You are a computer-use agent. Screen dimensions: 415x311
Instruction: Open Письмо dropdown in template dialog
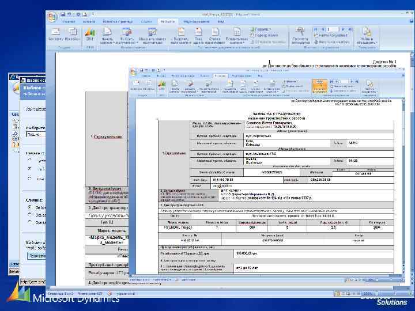[x=36, y=134]
